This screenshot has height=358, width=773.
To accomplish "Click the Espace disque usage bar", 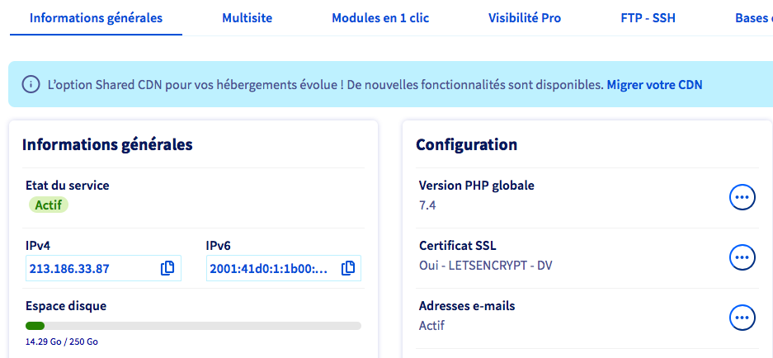I will tap(193, 326).
